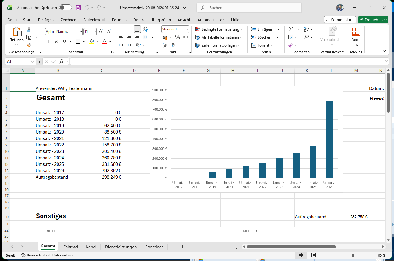Click the decrease indent icon
Viewport: 394px width, 261px height.
121,45
